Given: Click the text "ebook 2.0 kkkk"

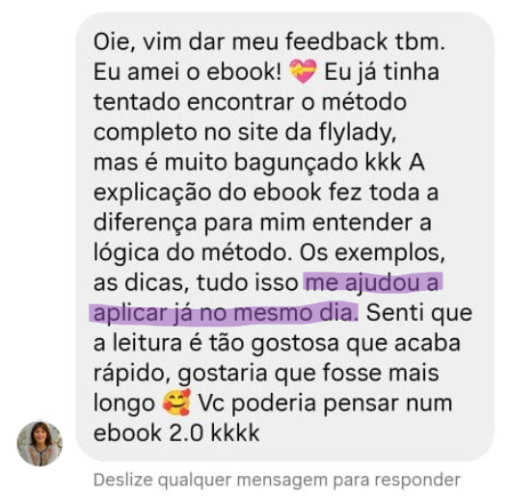Looking at the screenshot, I should [x=176, y=432].
